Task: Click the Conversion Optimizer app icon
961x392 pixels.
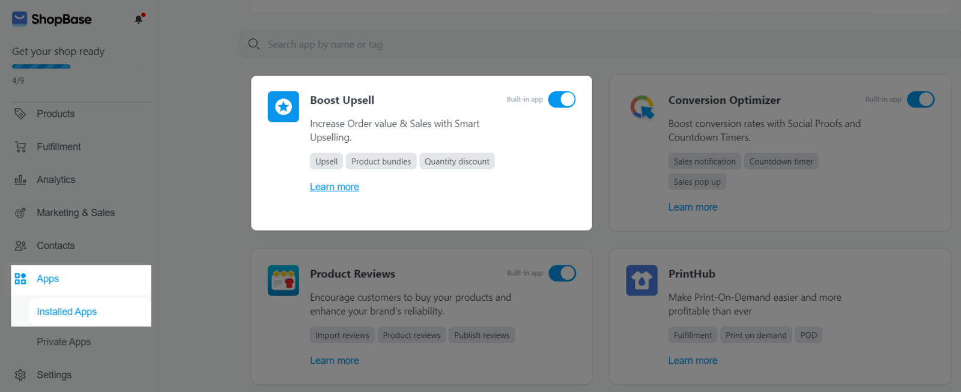Action: [x=642, y=107]
